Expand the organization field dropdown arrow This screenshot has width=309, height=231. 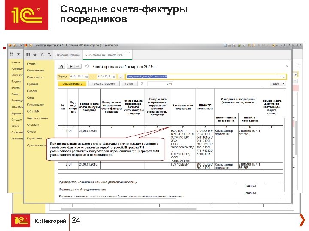(x=280, y=77)
